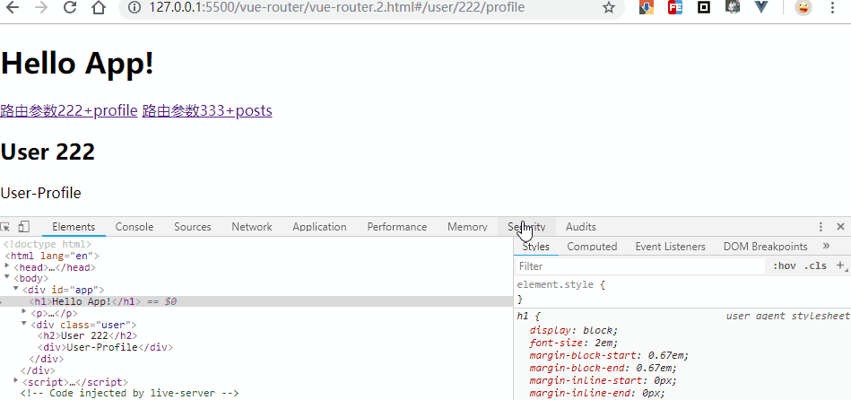The image size is (851, 400).
Task: Bookmark this page with the star icon
Action: 609,7
